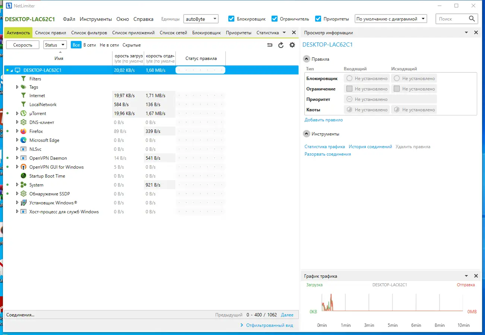This screenshot has height=335, width=485.
Task: Open the 'По умолчанию с диаграммой' layout dropdown
Action: [423, 18]
